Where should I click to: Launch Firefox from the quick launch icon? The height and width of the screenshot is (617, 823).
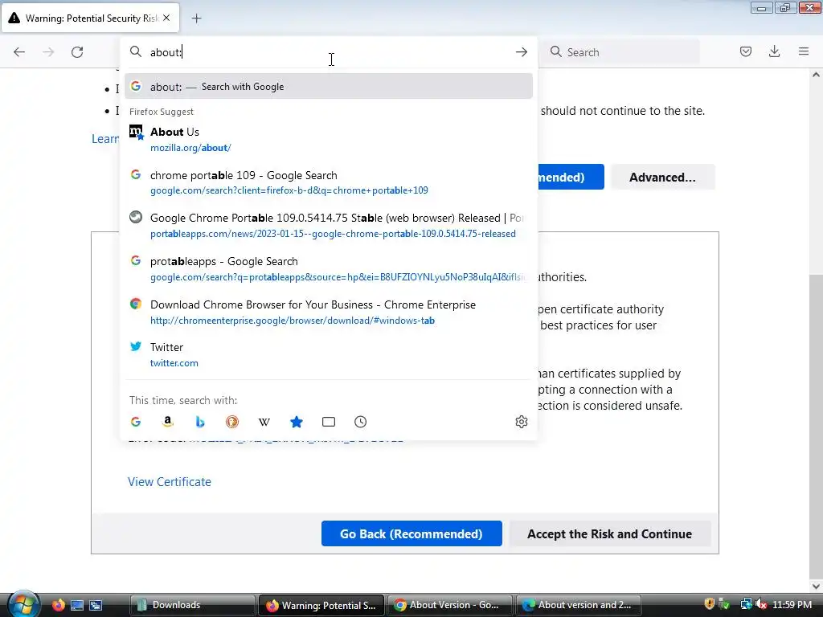(x=58, y=605)
